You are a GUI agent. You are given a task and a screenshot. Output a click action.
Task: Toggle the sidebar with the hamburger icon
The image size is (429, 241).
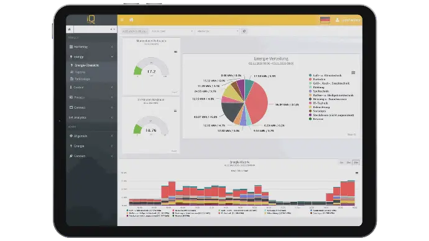[x=122, y=20]
